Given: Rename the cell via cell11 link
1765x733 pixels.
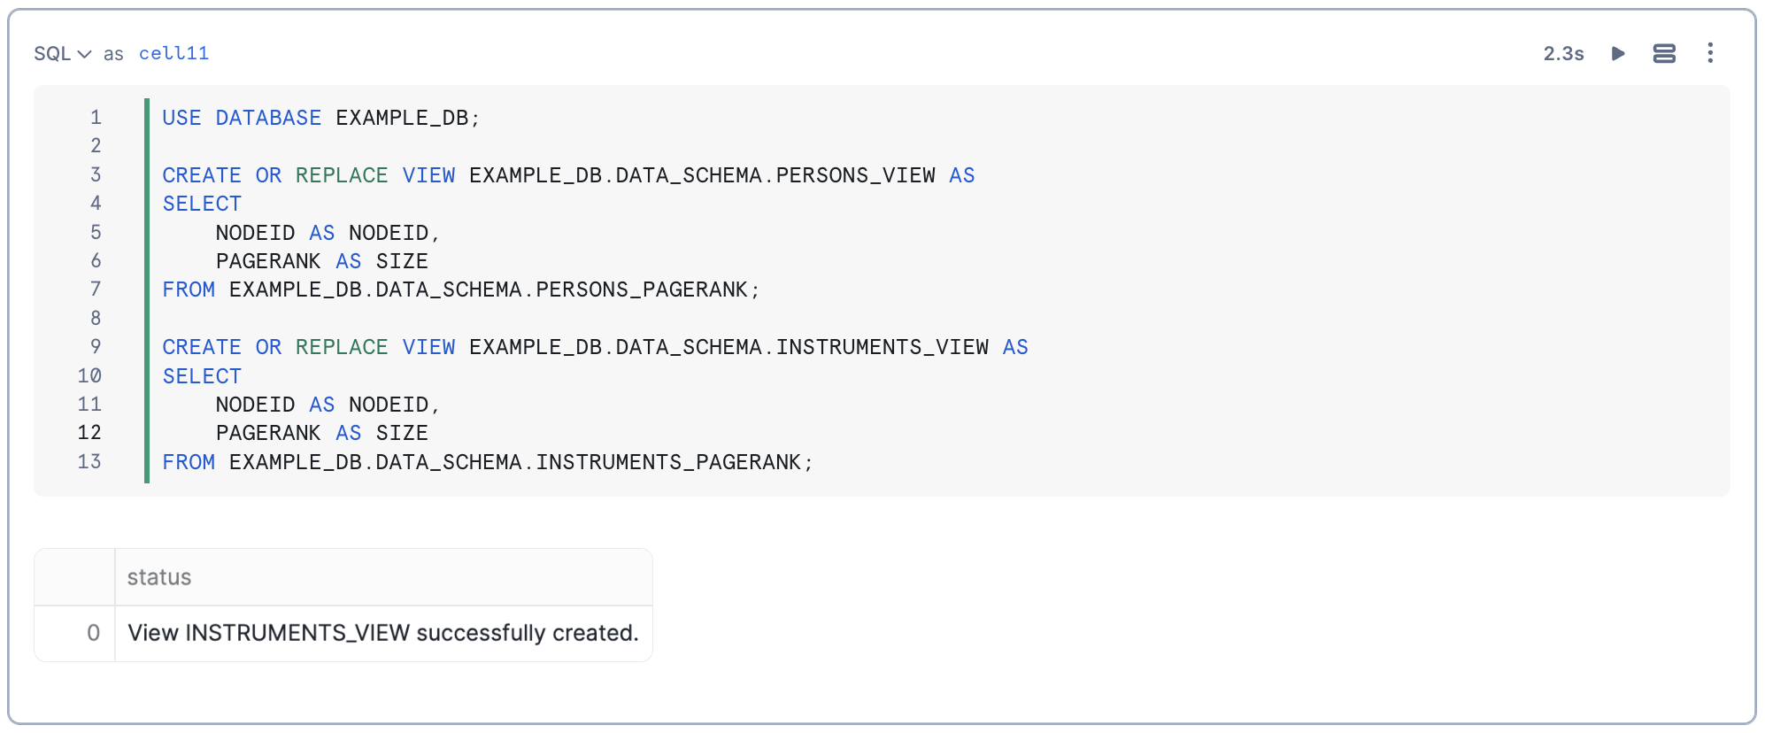Looking at the screenshot, I should click(173, 53).
